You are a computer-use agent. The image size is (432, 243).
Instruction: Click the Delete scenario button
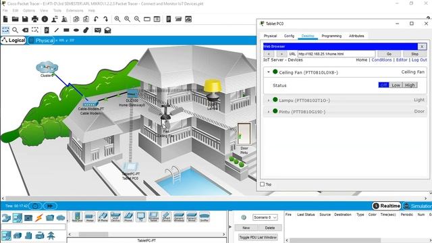pyautogui.click(x=270, y=228)
